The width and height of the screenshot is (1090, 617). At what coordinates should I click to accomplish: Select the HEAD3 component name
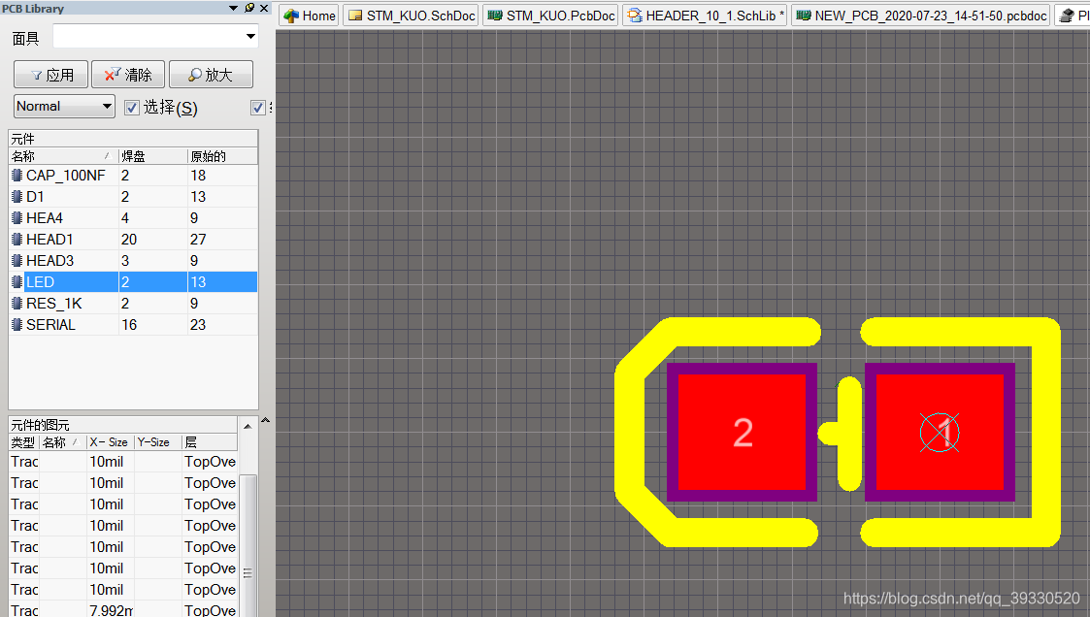tap(50, 261)
